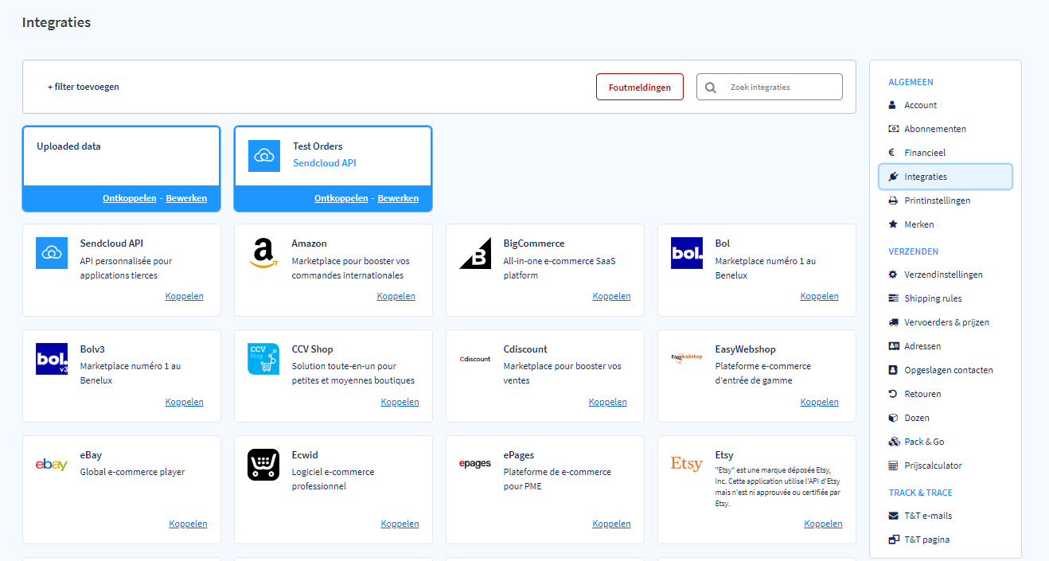The height and width of the screenshot is (561, 1049).
Task: Click the BigCommerce logo
Action: click(x=475, y=253)
